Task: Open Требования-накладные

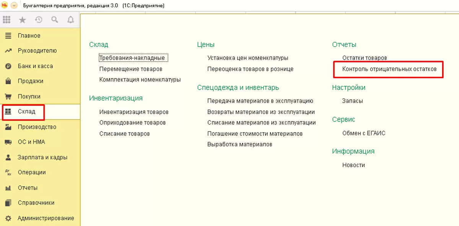Action: [132, 58]
